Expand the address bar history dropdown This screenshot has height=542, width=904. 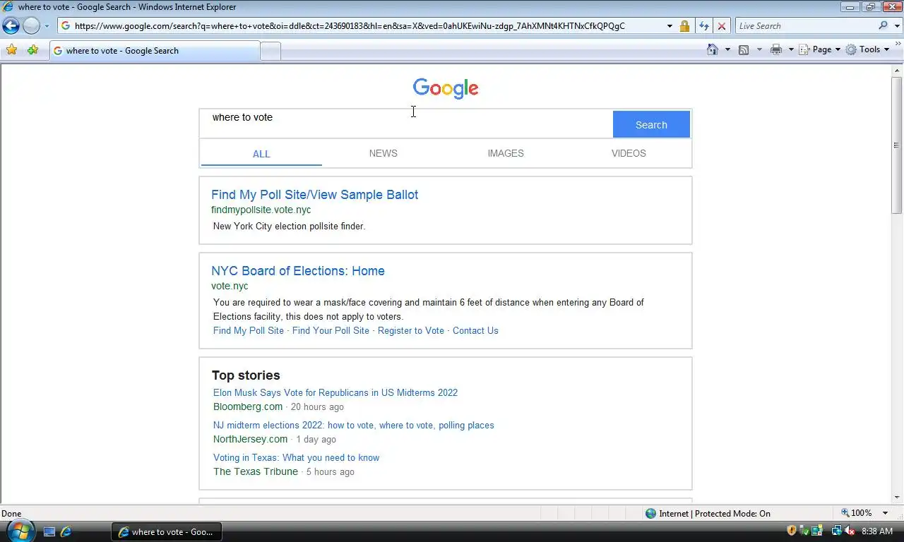click(x=670, y=26)
